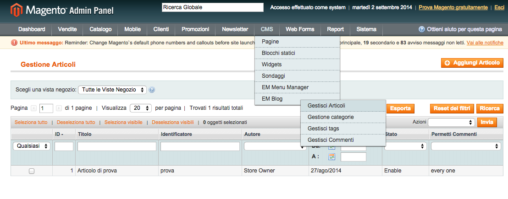Open the Qualsiasi filter dropdown
Image resolution: width=508 pixels, height=199 pixels.
[x=32, y=146]
